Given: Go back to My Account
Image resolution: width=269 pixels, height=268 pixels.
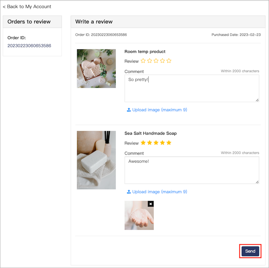Looking at the screenshot, I should [27, 7].
